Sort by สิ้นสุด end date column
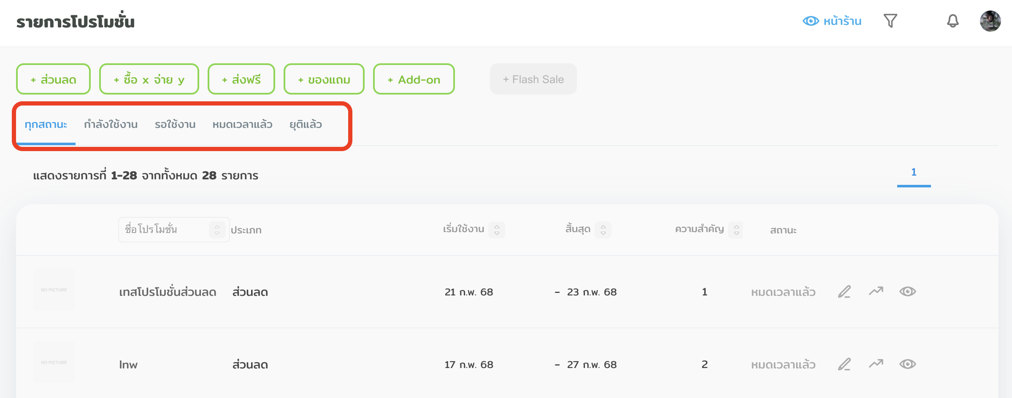 tap(603, 230)
